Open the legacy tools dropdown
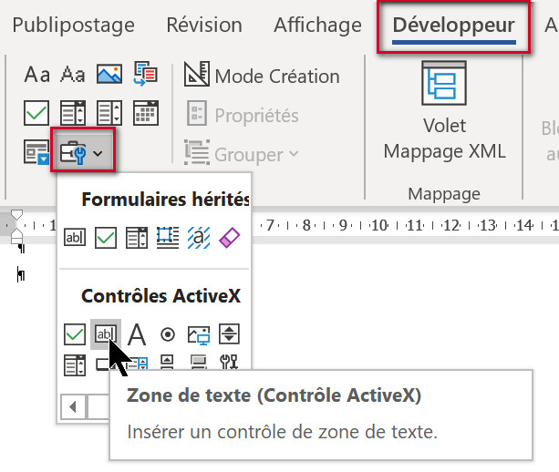Image resolution: width=559 pixels, height=472 pixels. (82, 153)
